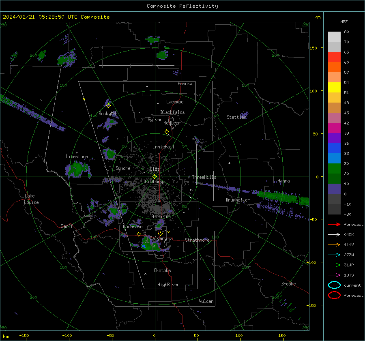Screen dimensions: 365x341
Task: Select the orange 111V arrow in legend
Action: (x=334, y=244)
